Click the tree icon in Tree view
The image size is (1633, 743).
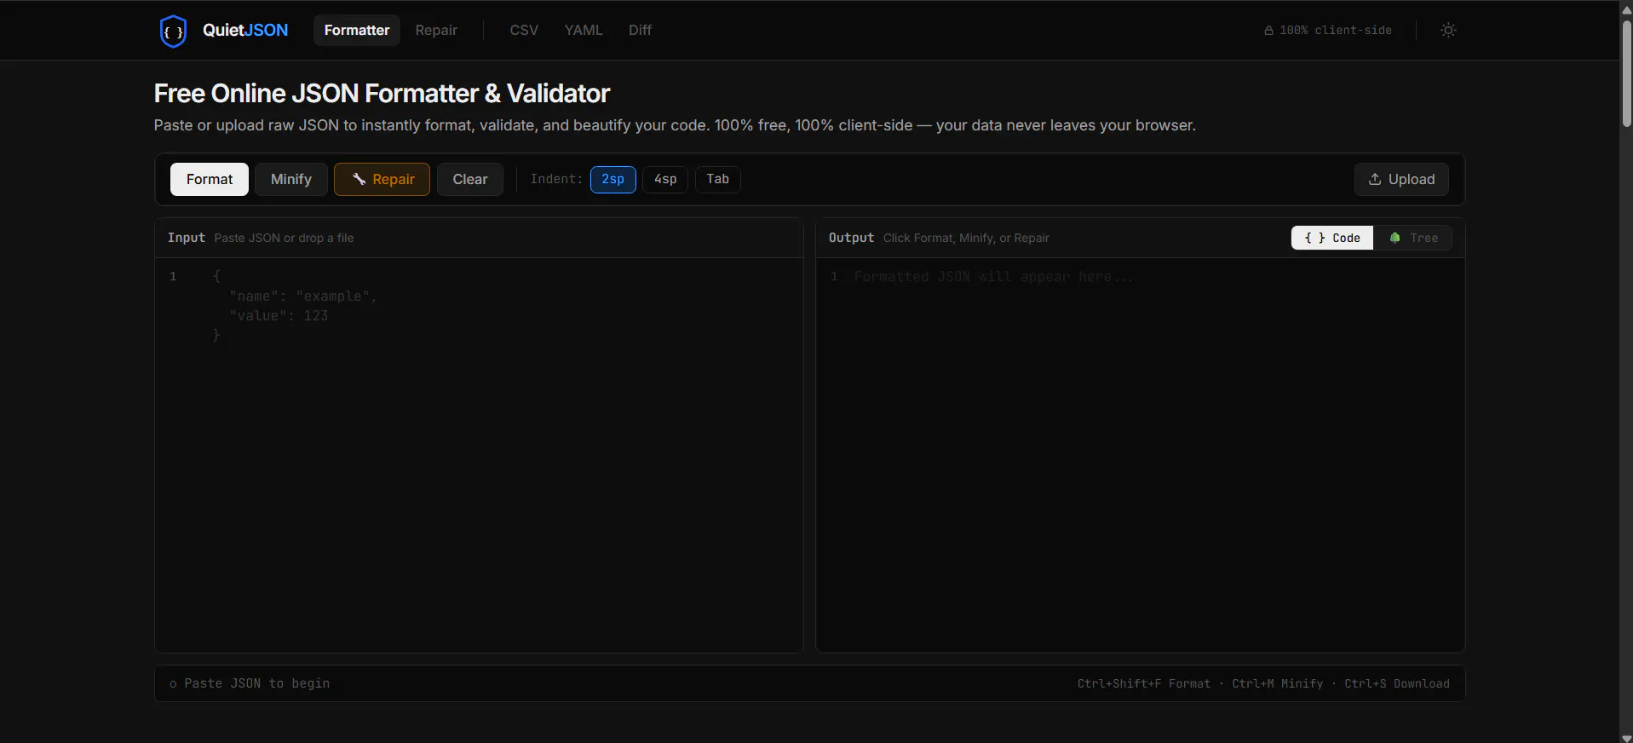[x=1394, y=238]
